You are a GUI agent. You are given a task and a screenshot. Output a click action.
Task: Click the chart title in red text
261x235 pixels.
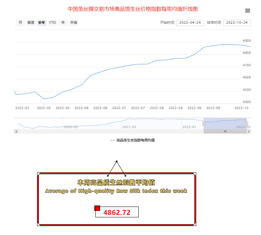[133, 9]
